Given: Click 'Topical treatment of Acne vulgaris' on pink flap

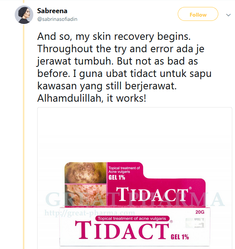Looking at the screenshot, I should tap(124, 170).
